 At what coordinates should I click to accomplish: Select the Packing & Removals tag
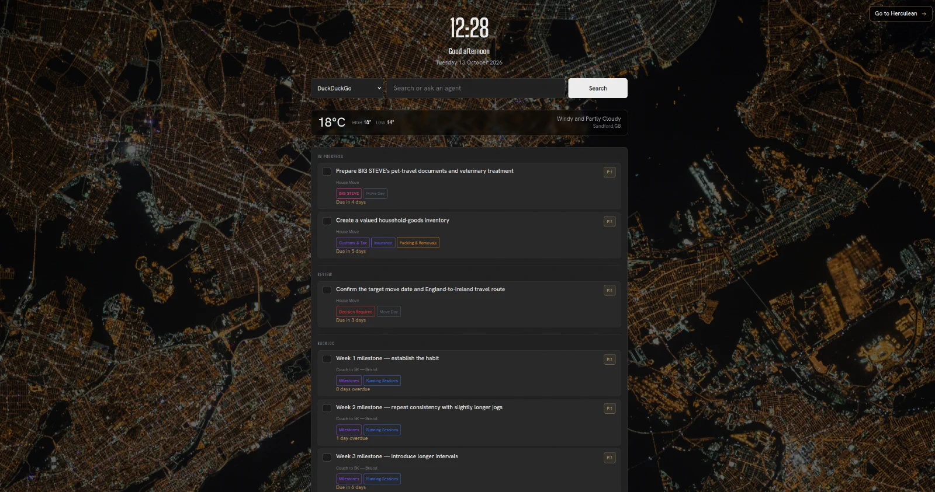pos(418,243)
